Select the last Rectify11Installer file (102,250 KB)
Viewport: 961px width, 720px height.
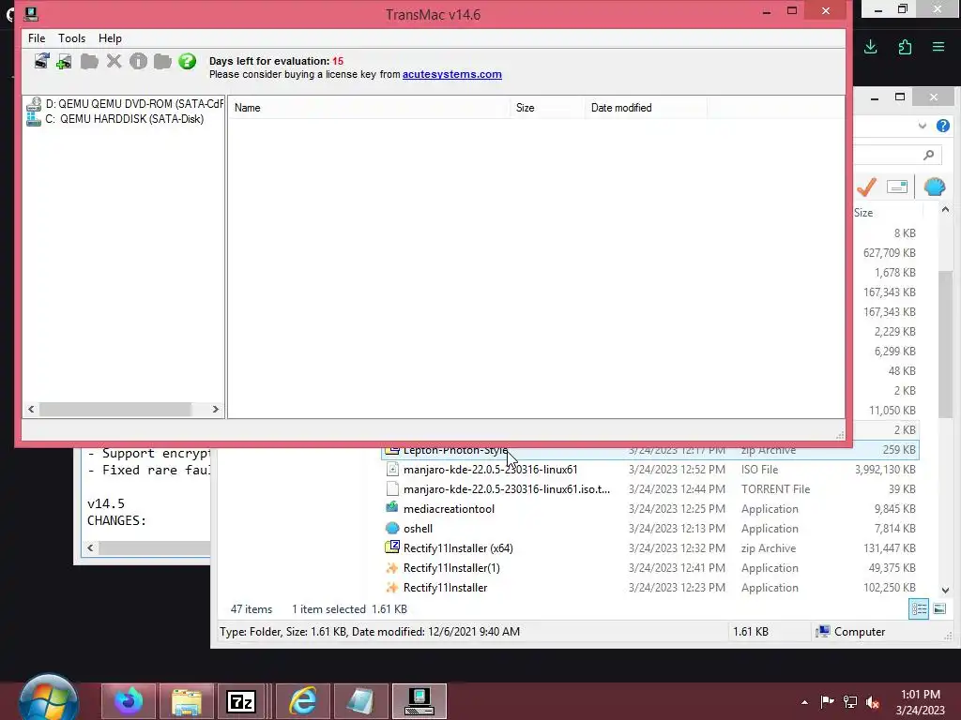[650, 587]
